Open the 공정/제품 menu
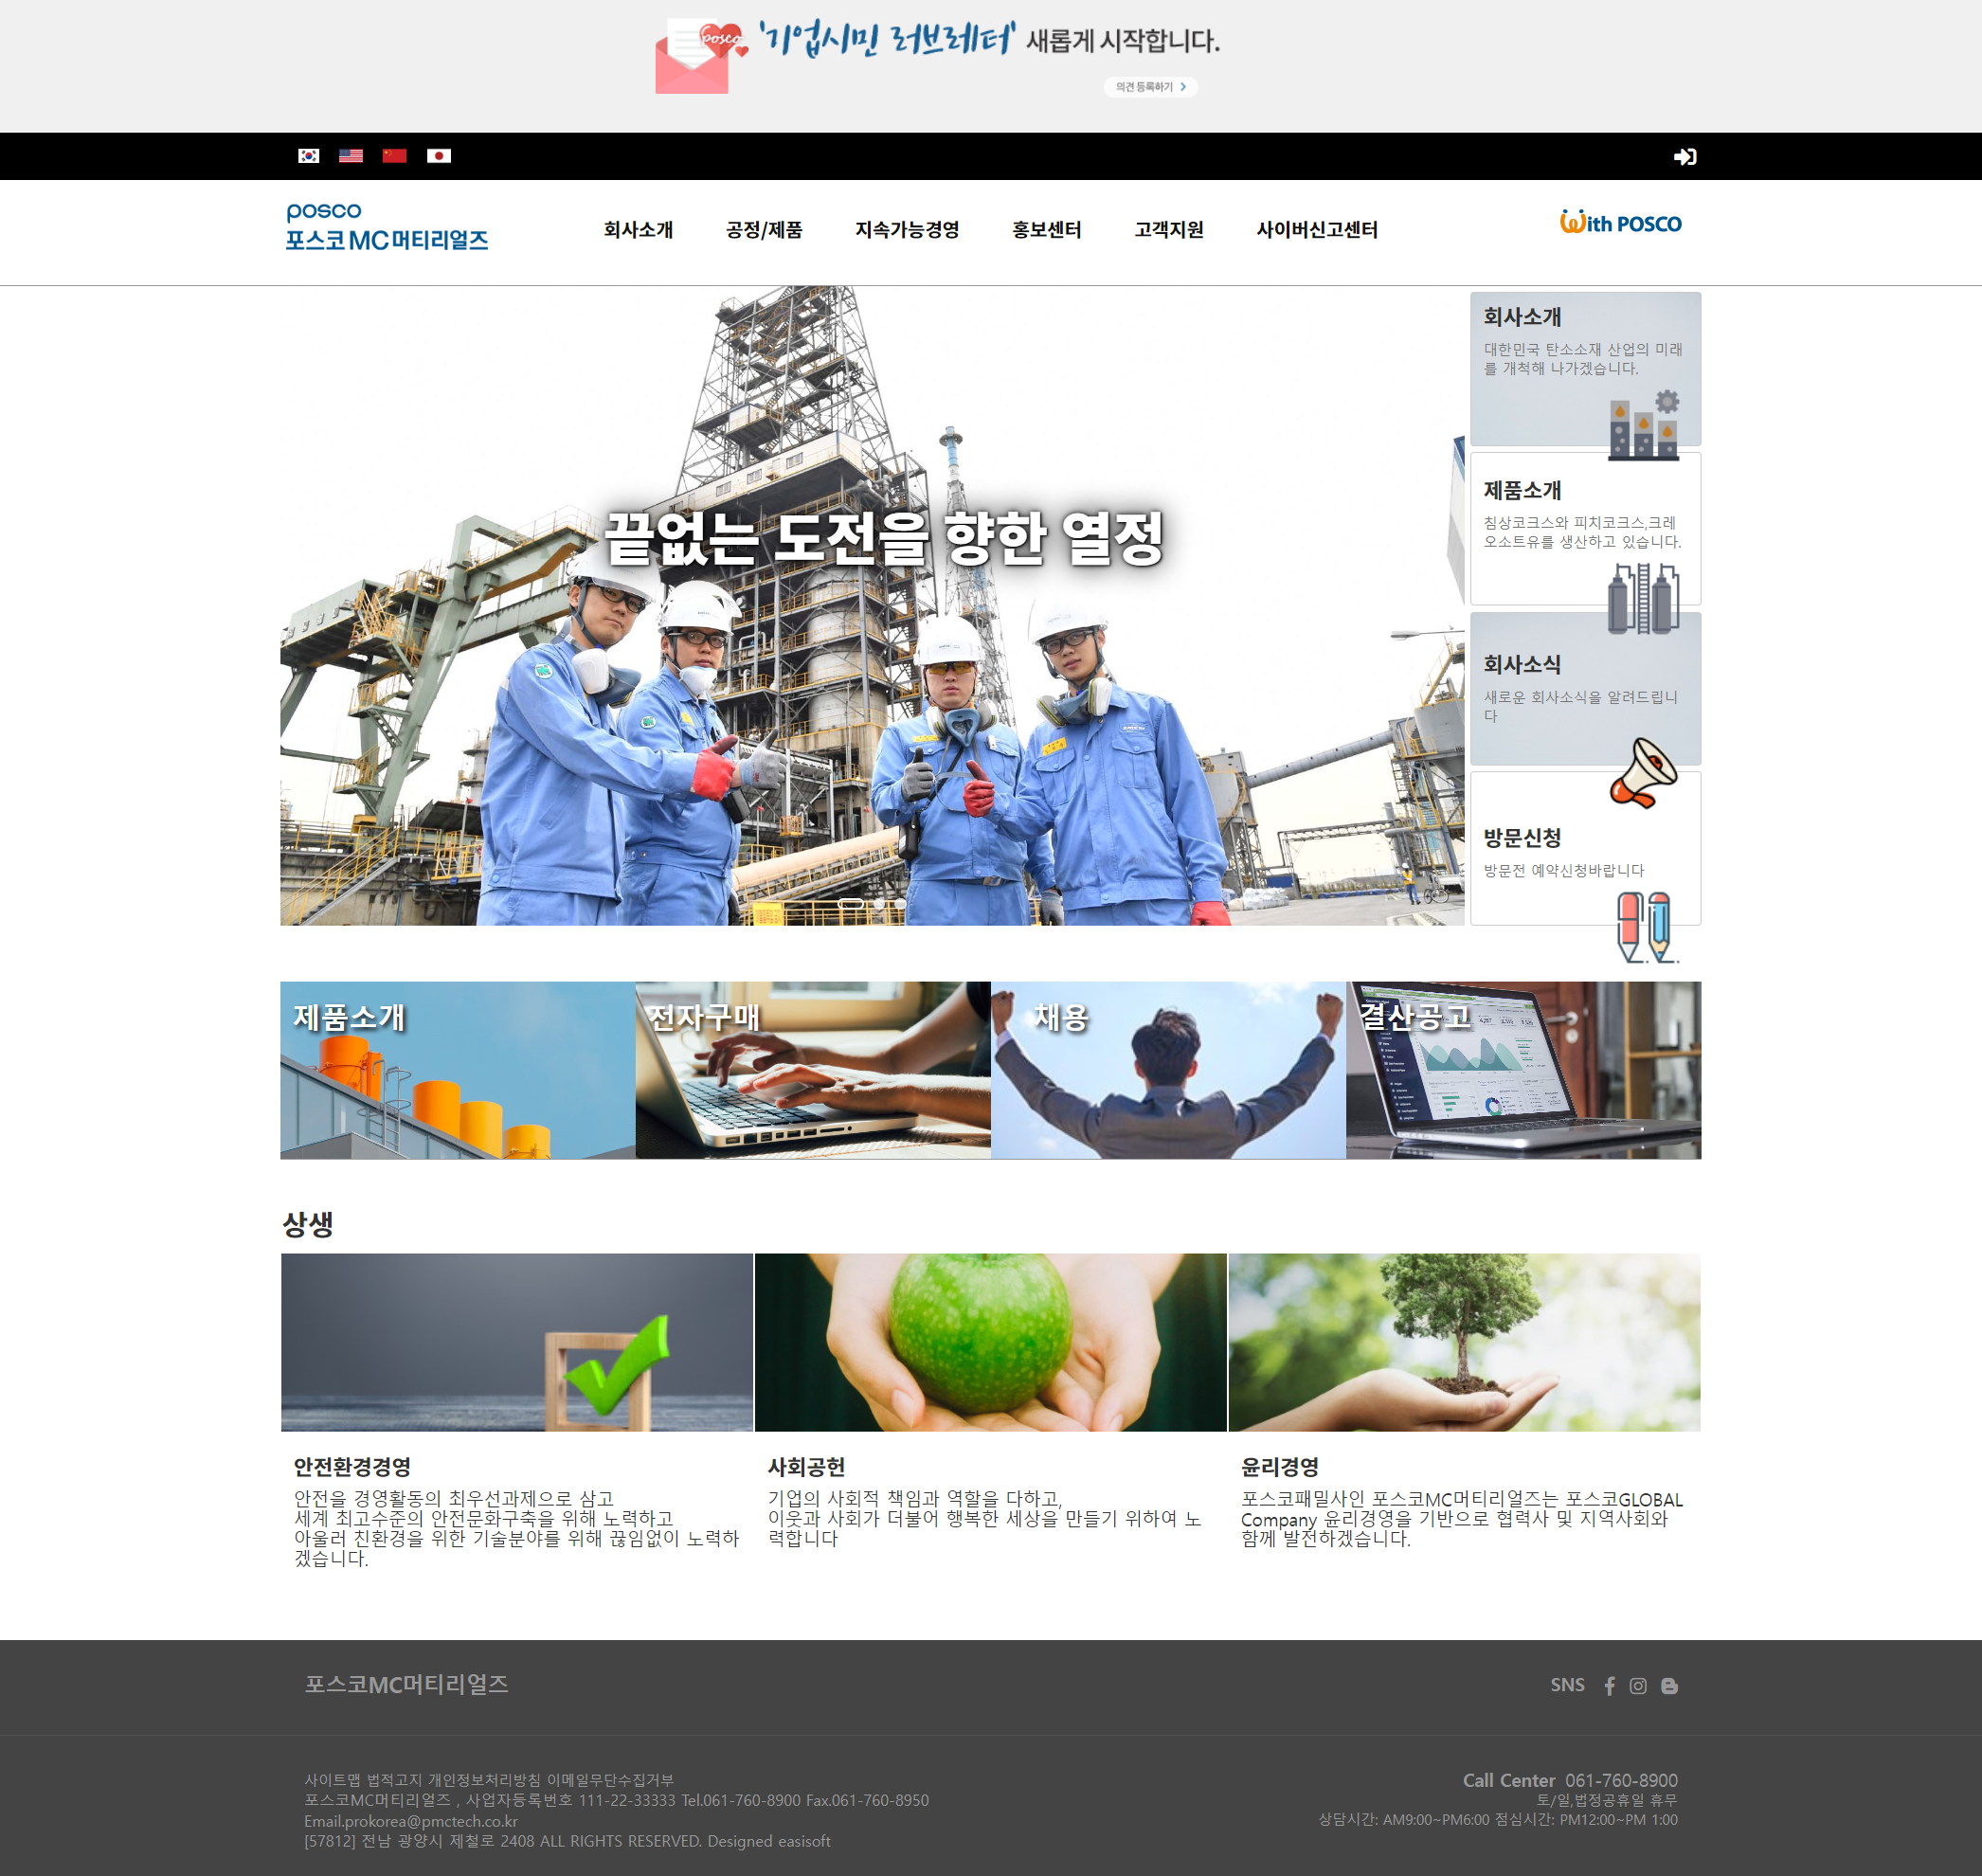The width and height of the screenshot is (1982, 1876). point(764,230)
